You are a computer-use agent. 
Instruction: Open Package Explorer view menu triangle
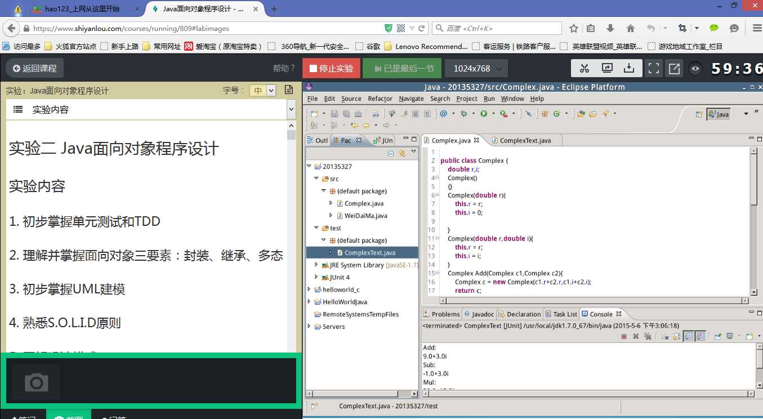[x=413, y=151]
